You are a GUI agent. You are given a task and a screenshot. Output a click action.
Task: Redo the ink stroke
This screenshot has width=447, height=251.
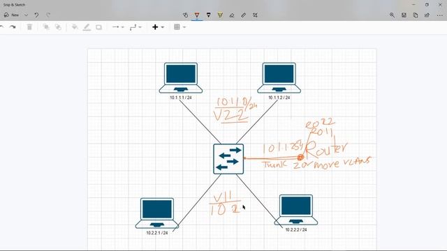click(48, 15)
